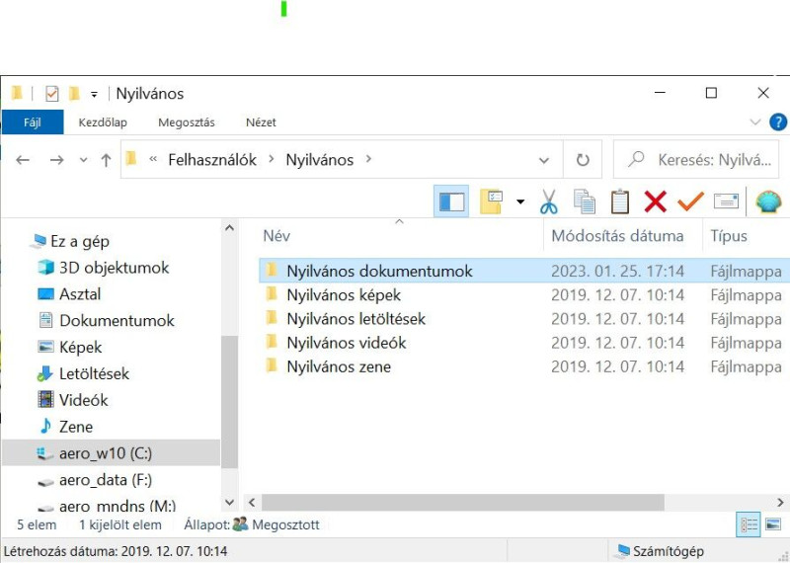Click the folder icon of Nyilvános zene
Image resolution: width=790 pixels, height=563 pixels.
pos(272,365)
